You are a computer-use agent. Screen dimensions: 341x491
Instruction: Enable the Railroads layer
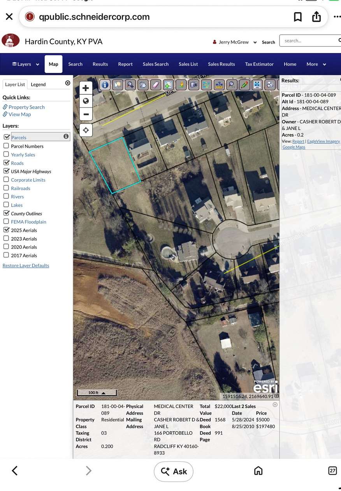6,188
